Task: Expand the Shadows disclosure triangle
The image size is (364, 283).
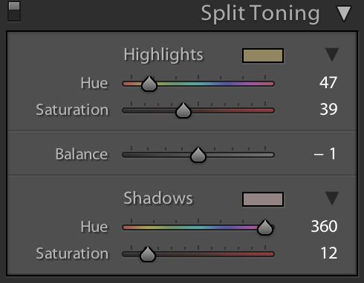Action: pos(332,199)
